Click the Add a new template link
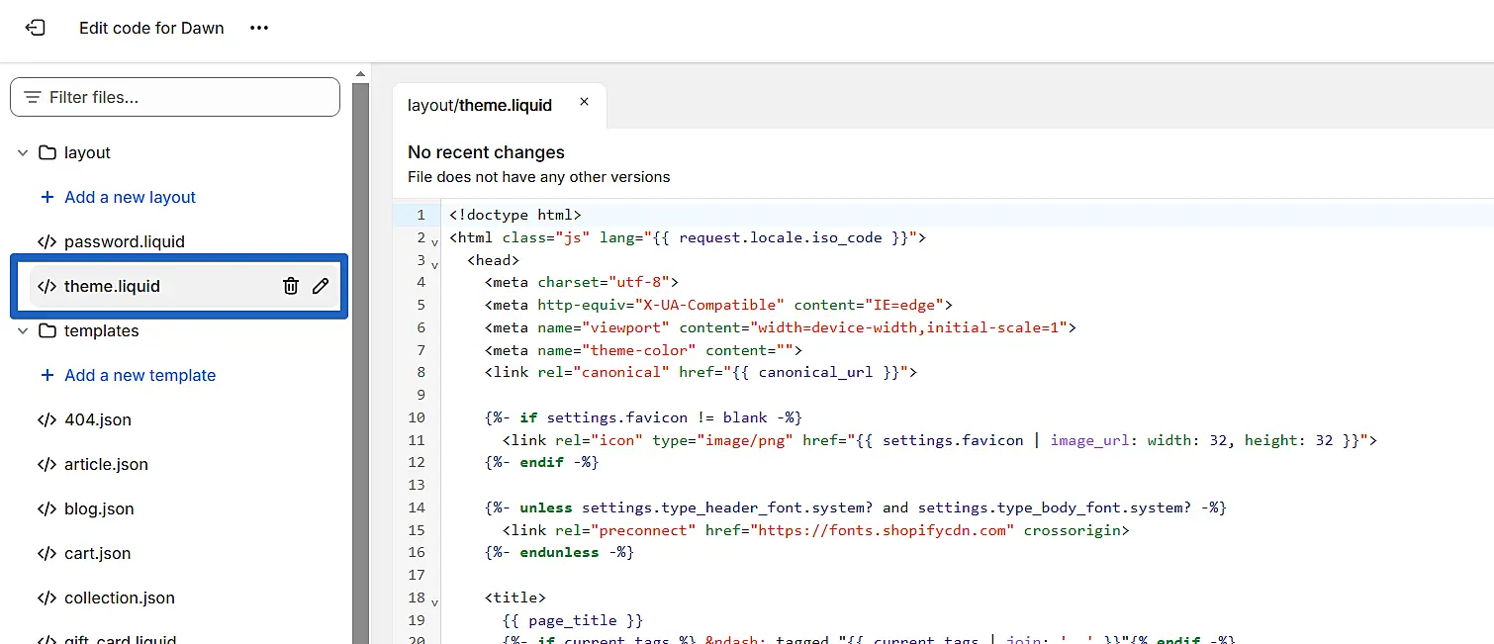The width and height of the screenshot is (1494, 644). [140, 375]
